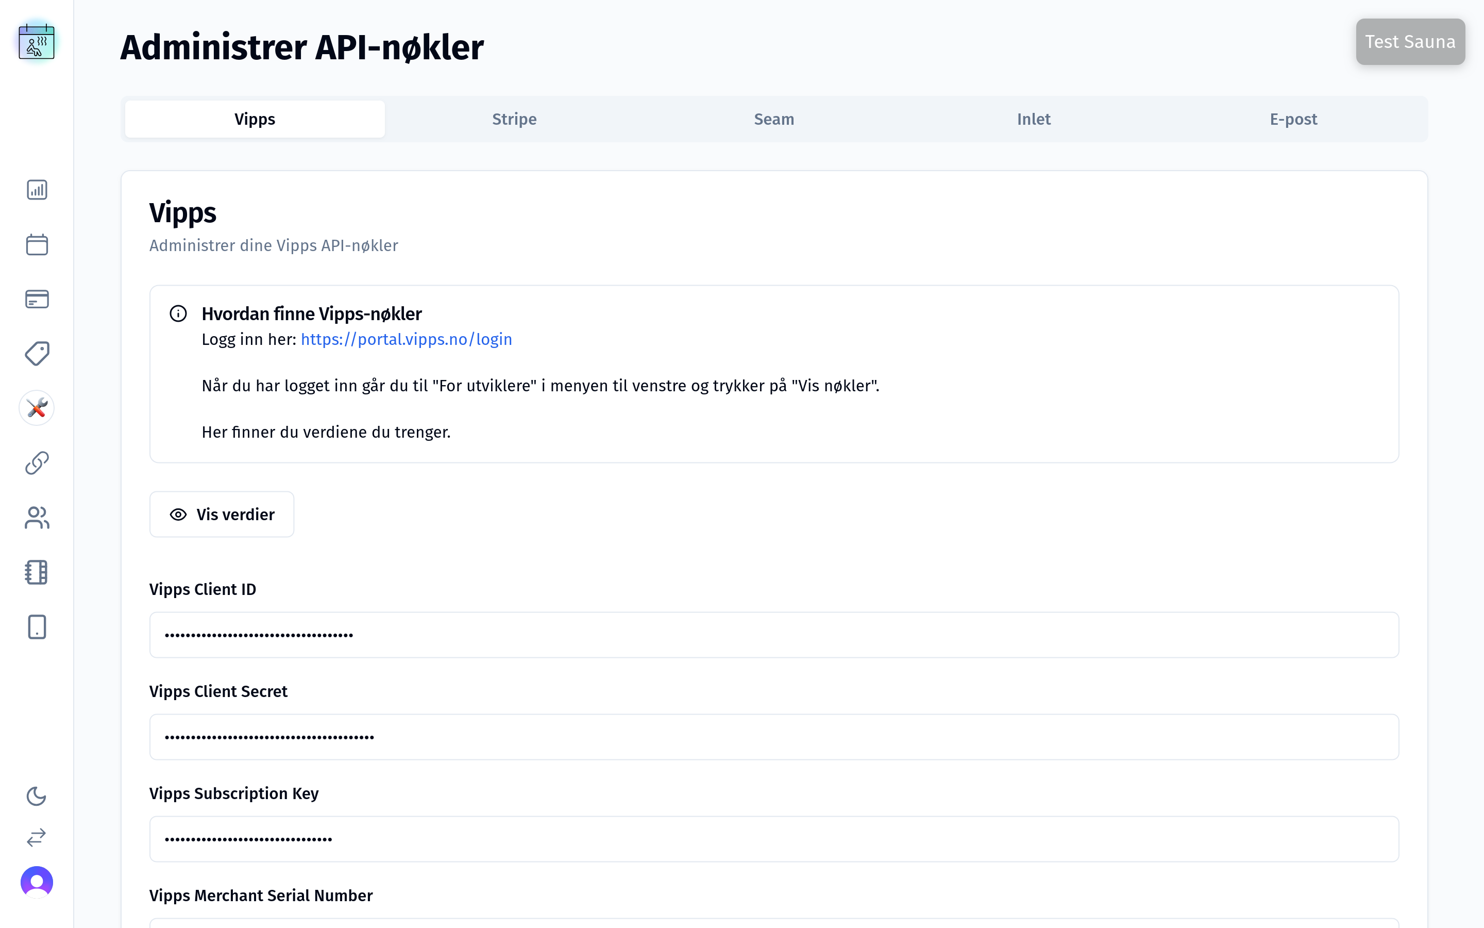The image size is (1484, 928).
Task: Select the notebook icon in the sidebar
Action: pyautogui.click(x=37, y=572)
